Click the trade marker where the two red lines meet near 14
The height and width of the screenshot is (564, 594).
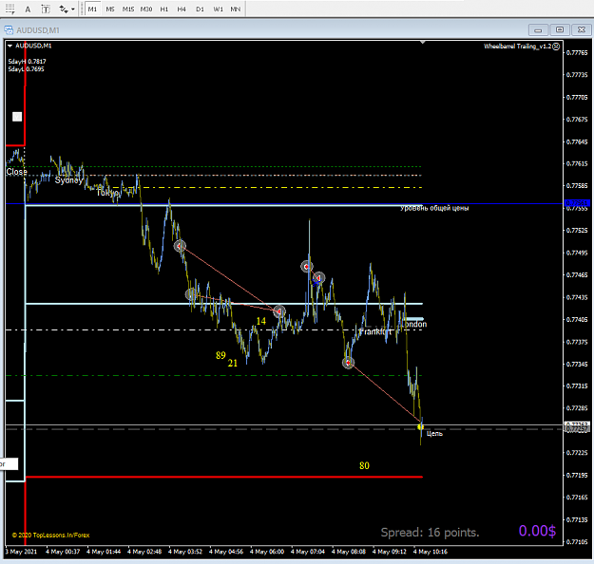(x=279, y=311)
